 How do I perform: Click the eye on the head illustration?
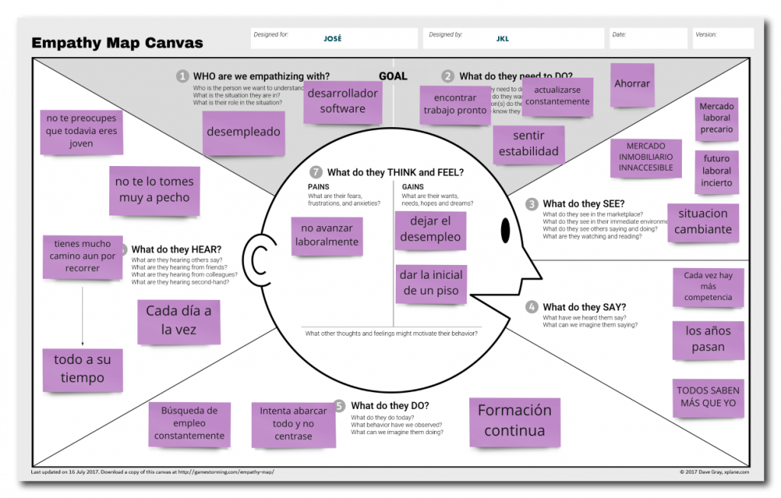click(x=505, y=228)
